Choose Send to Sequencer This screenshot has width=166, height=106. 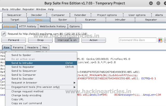[x=41, y=71]
